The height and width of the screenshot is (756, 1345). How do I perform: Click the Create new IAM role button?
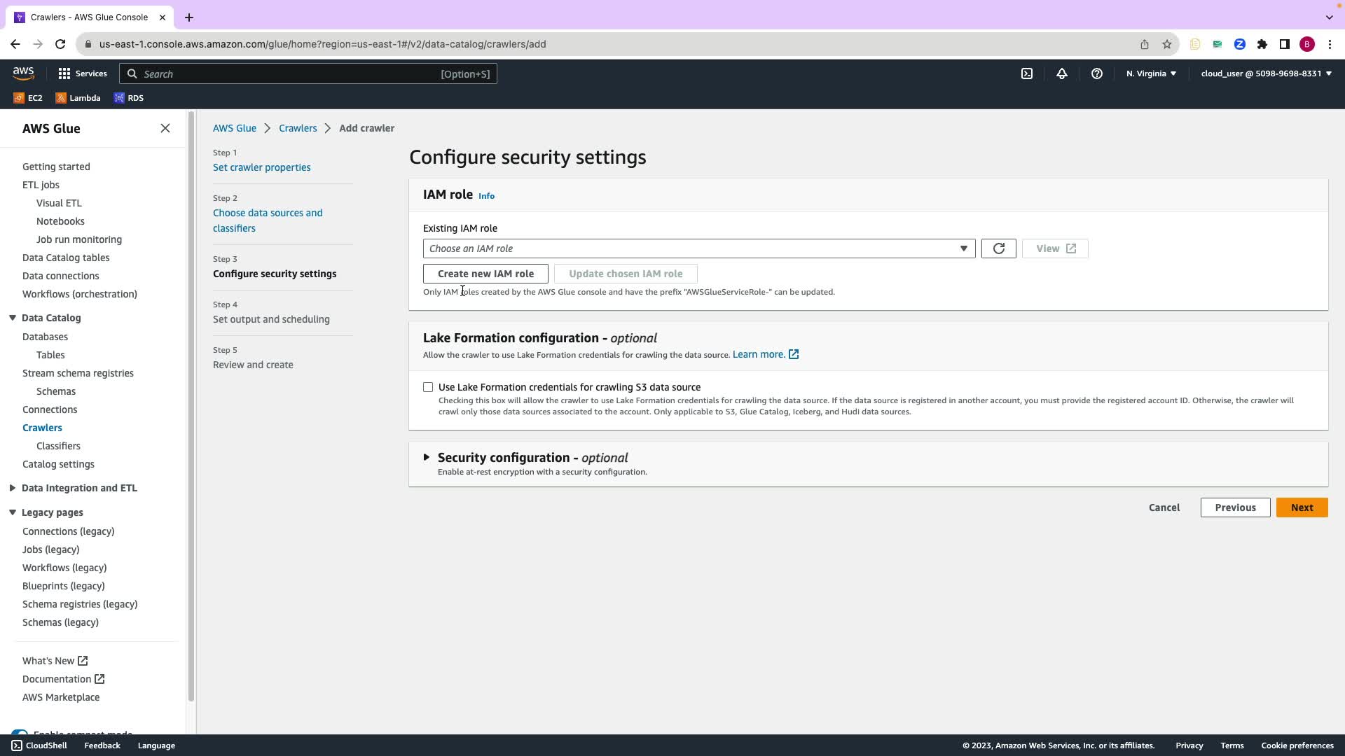[x=485, y=274]
